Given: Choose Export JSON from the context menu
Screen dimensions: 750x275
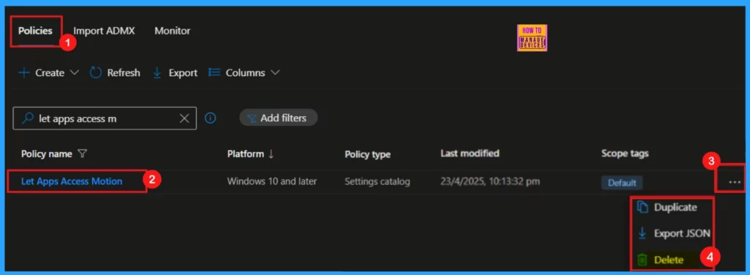Looking at the screenshot, I should pos(675,233).
